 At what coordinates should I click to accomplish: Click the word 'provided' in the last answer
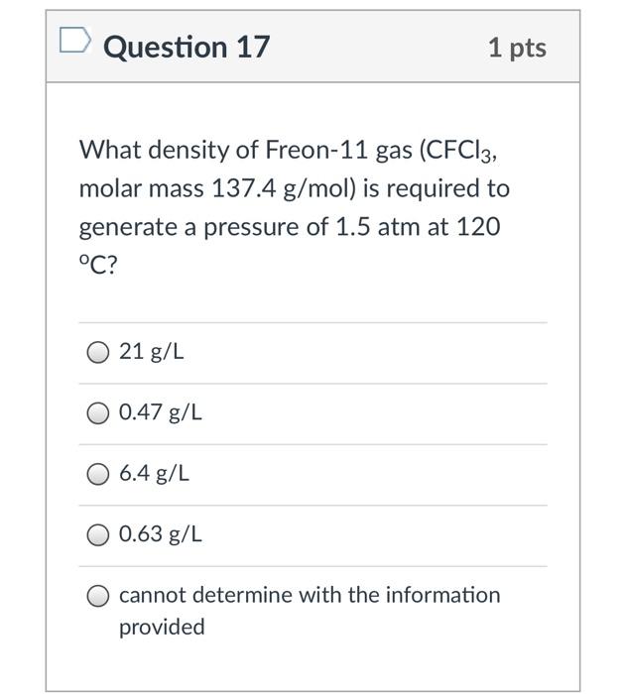click(x=162, y=627)
